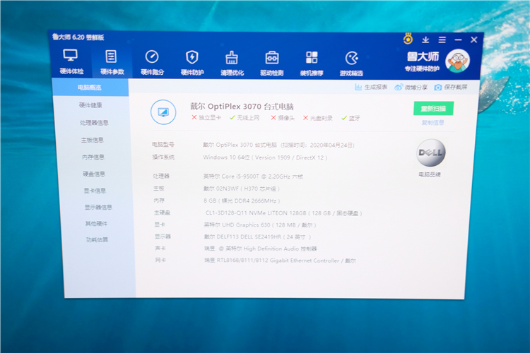This screenshot has width=530, height=353.
Task: Select 显示器信息 in sidebar
Action: [x=98, y=207]
